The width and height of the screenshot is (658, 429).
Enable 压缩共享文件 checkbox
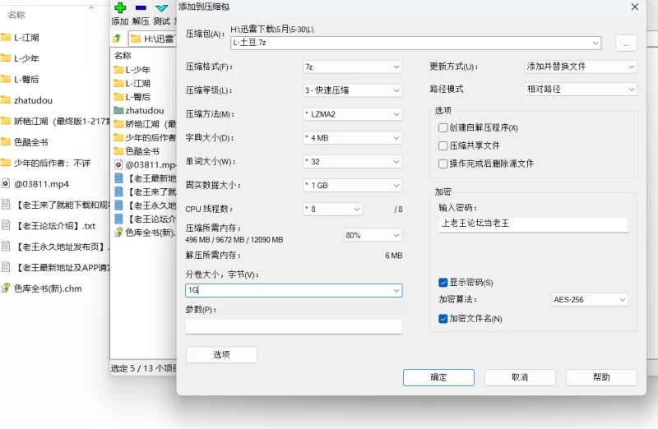pyautogui.click(x=443, y=145)
